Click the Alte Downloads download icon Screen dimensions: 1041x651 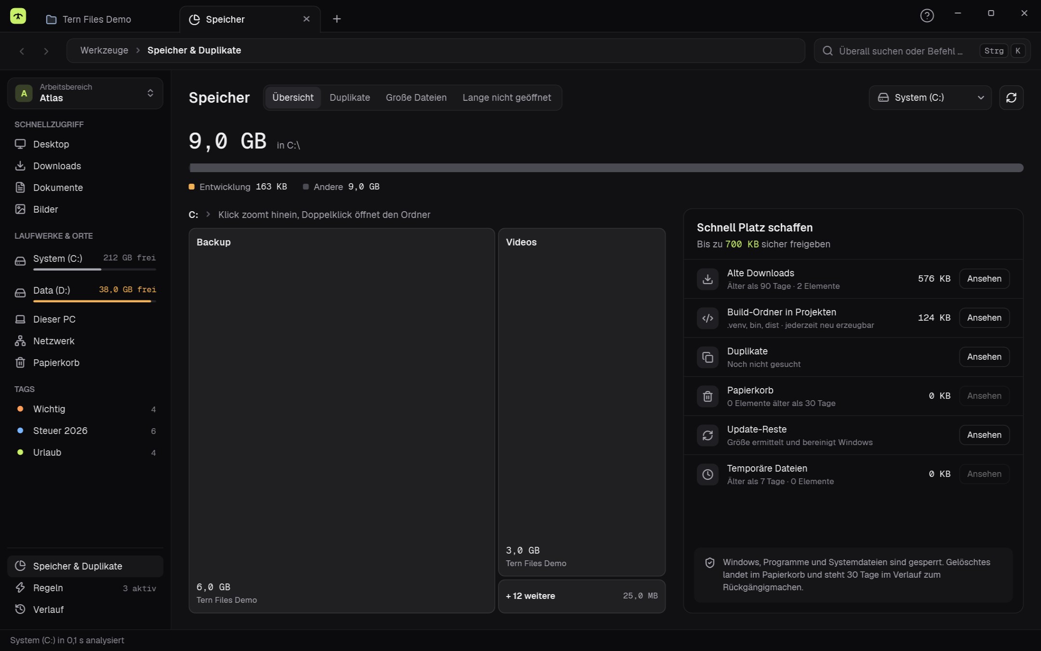tap(707, 279)
